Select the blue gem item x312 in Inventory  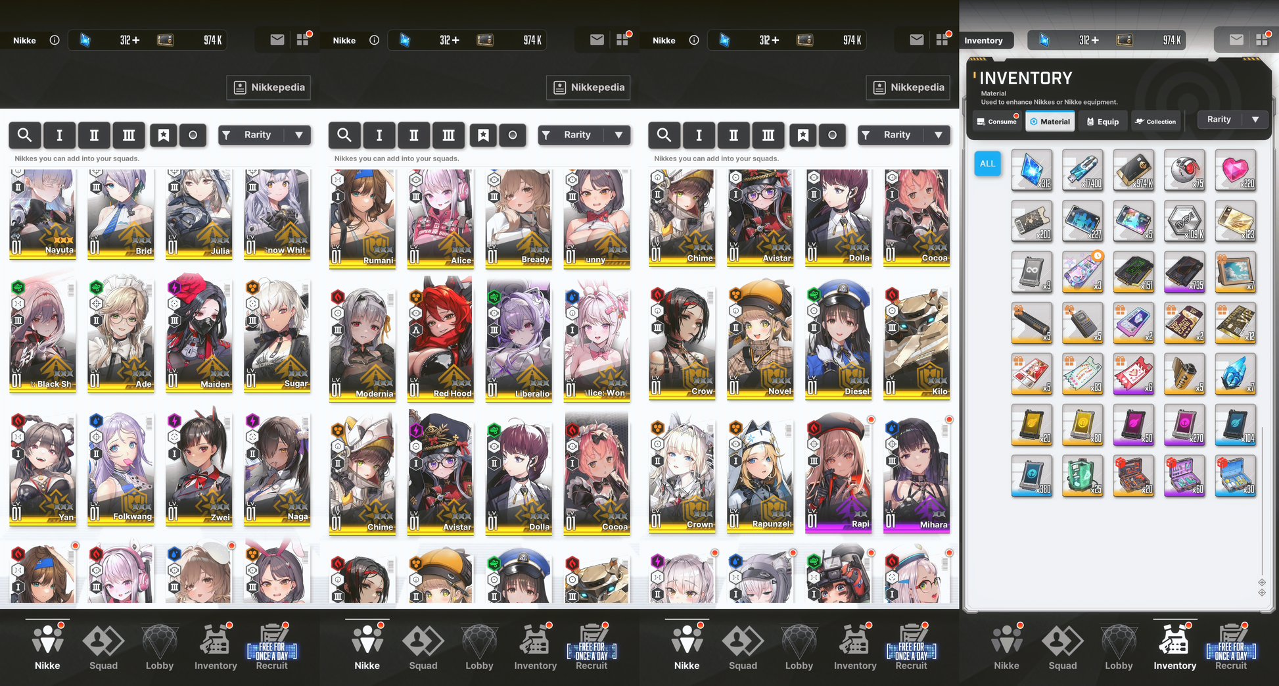1032,170
